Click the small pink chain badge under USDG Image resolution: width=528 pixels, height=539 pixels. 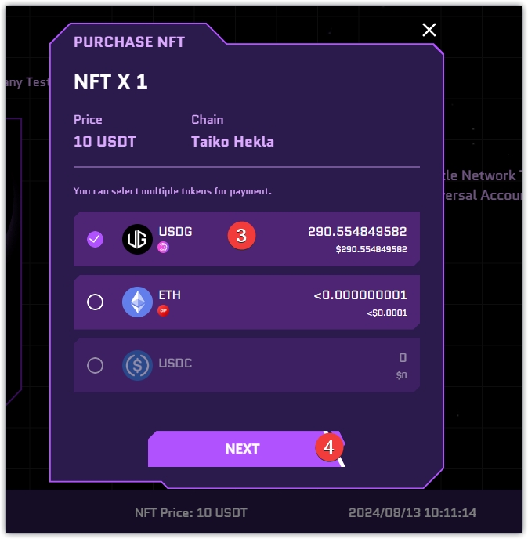(164, 248)
